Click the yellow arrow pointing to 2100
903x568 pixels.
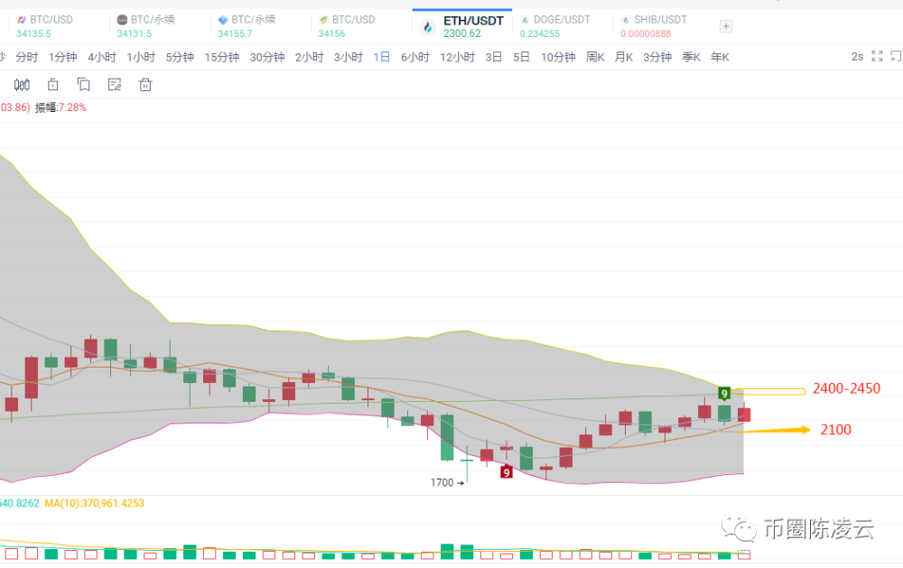pos(774,430)
